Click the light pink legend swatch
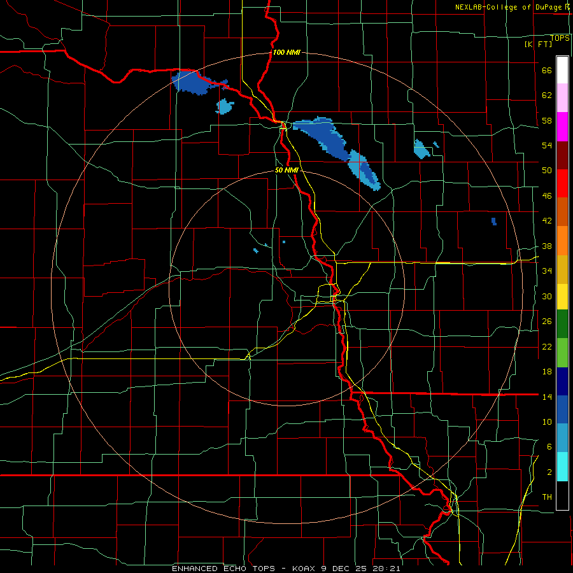This screenshot has width=573, height=573. (x=562, y=98)
